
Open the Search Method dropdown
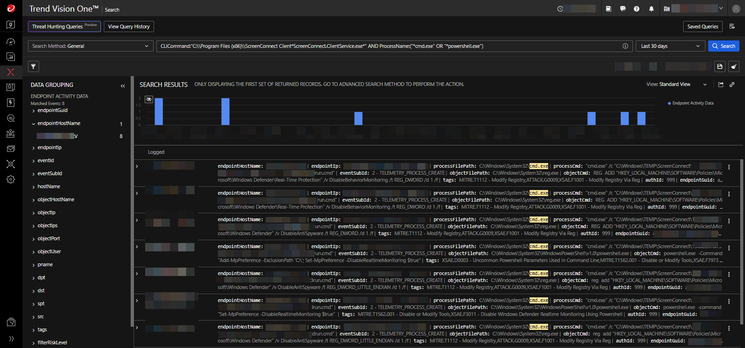point(90,46)
